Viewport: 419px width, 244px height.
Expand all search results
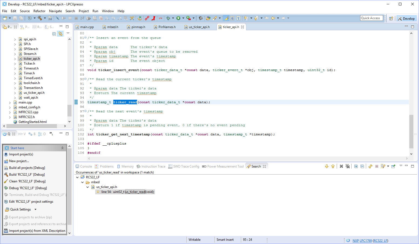(356, 166)
